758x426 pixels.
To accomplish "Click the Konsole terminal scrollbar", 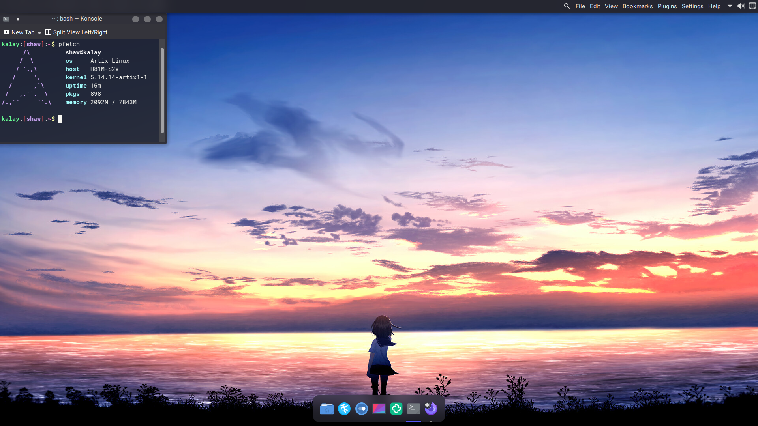I will (x=162, y=90).
